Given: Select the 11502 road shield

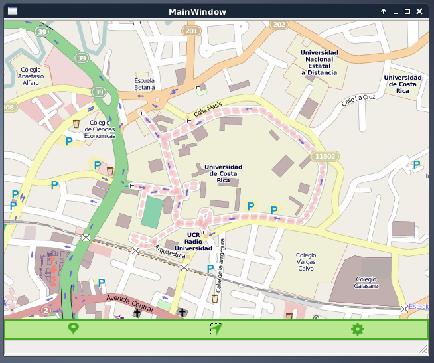Looking at the screenshot, I should point(325,156).
